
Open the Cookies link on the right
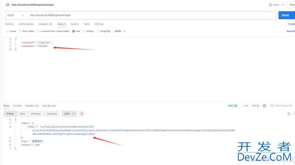coord(291,24)
